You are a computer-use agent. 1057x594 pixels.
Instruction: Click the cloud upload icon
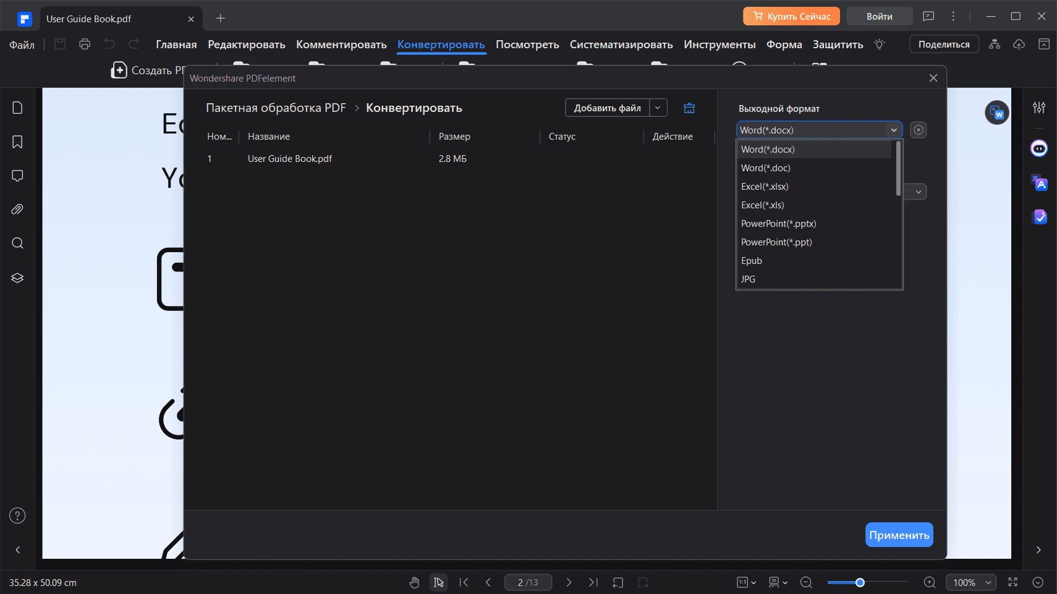pyautogui.click(x=1019, y=44)
